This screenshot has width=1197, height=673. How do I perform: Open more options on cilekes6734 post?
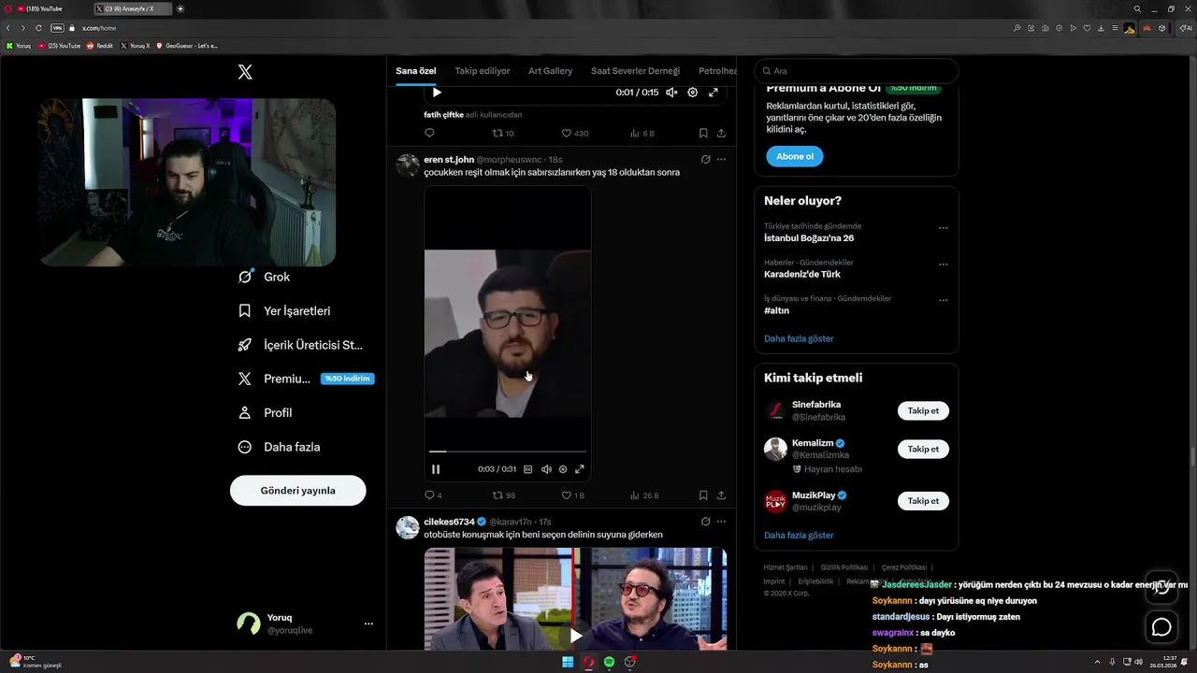pos(721,522)
